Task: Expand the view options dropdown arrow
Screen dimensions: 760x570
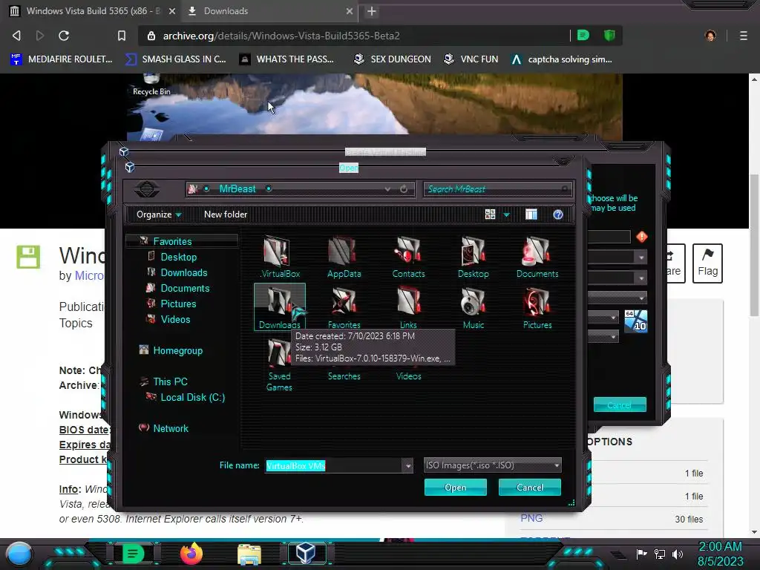Action: click(x=506, y=214)
